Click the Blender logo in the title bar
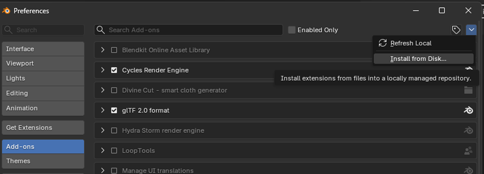The width and height of the screenshot is (484, 174). [x=6, y=11]
